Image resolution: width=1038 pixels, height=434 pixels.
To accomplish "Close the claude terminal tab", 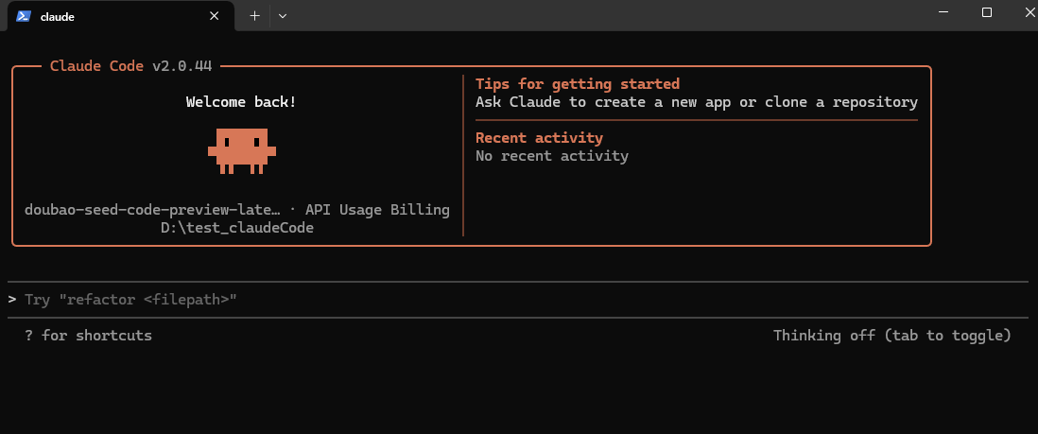I will coord(215,16).
